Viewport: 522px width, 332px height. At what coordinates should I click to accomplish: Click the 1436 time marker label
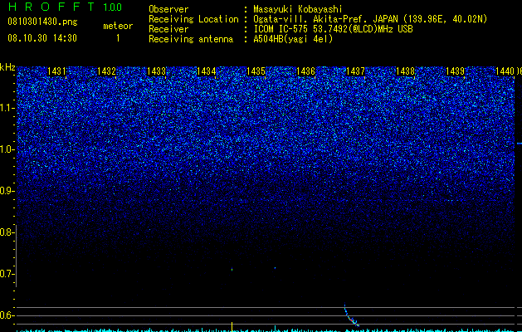(x=306, y=71)
